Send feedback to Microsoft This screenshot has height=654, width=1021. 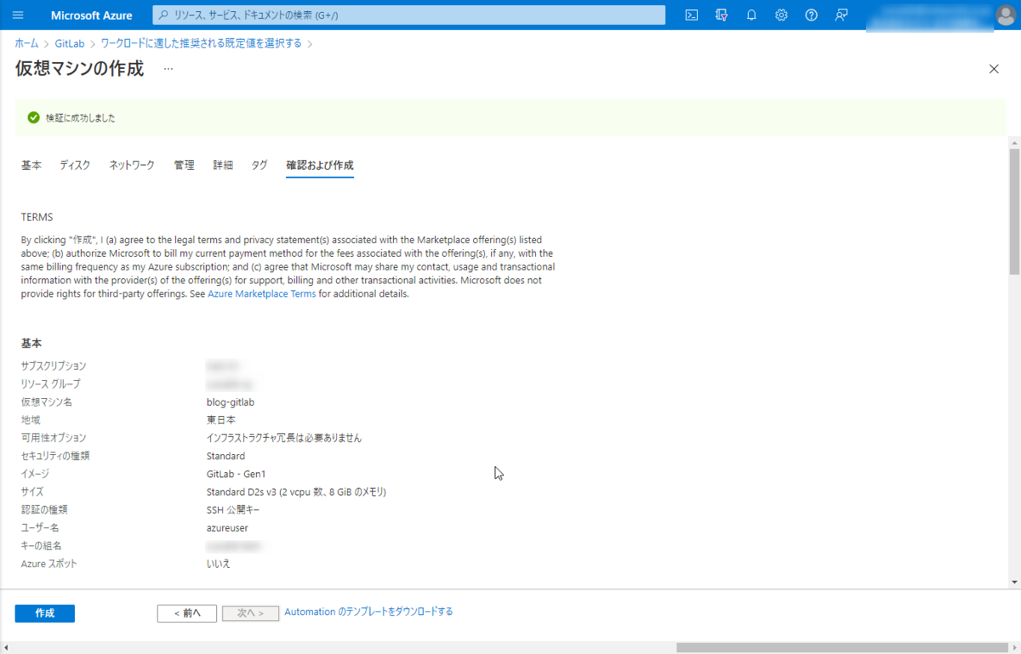coord(841,14)
